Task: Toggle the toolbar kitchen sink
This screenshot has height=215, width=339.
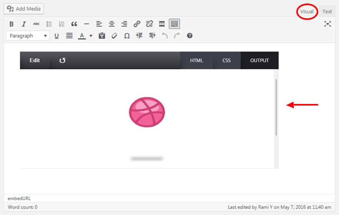Action: [174, 24]
